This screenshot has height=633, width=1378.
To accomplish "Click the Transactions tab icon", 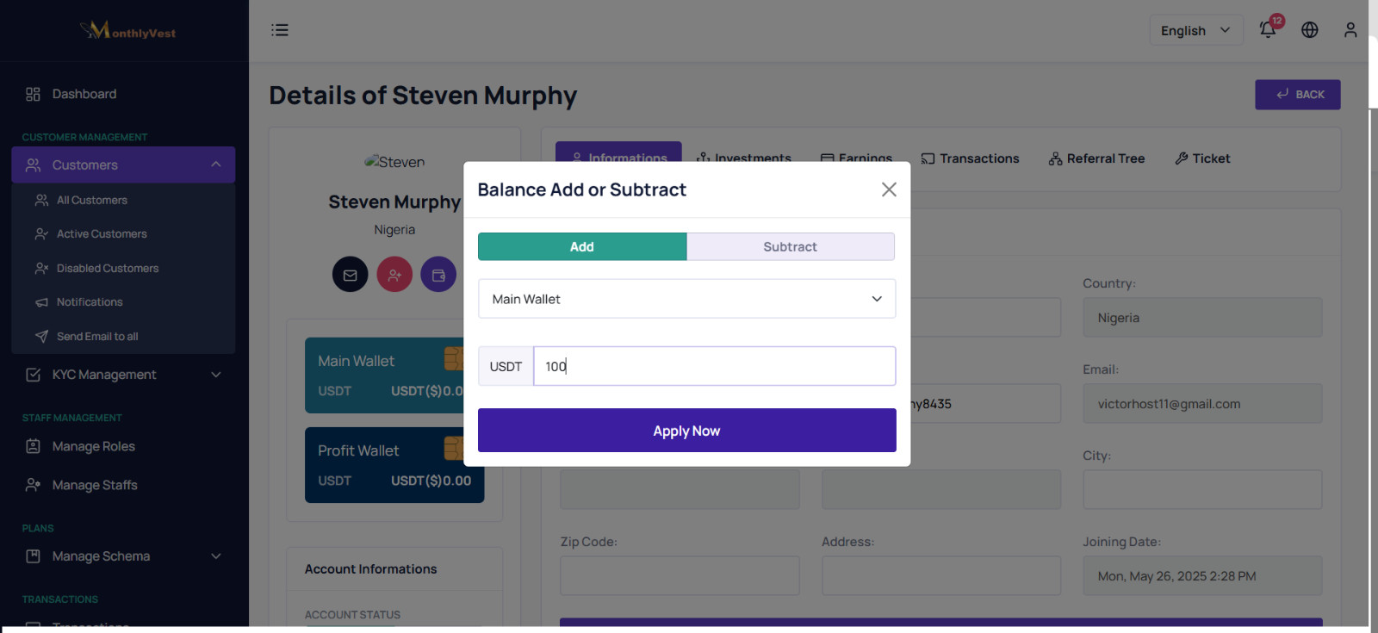I will 928,158.
